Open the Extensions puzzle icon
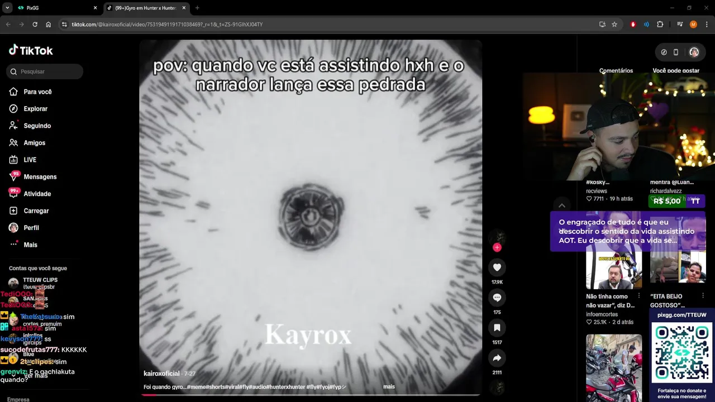715x402 pixels. point(660,25)
